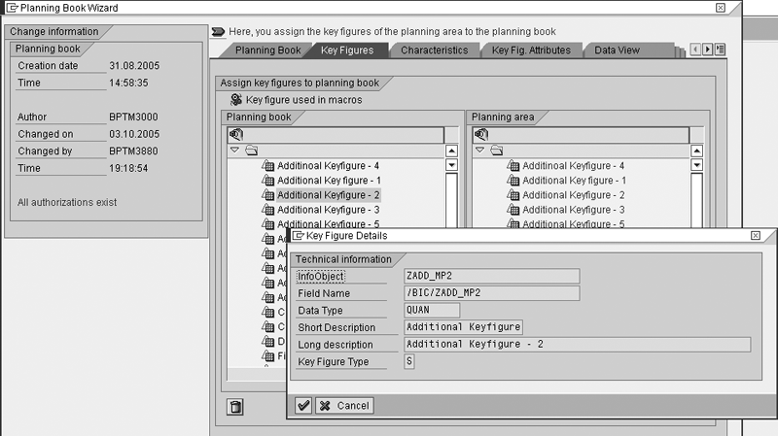Collapse the Planning book tree root folder
Image resolution: width=778 pixels, height=436 pixels.
234,151
